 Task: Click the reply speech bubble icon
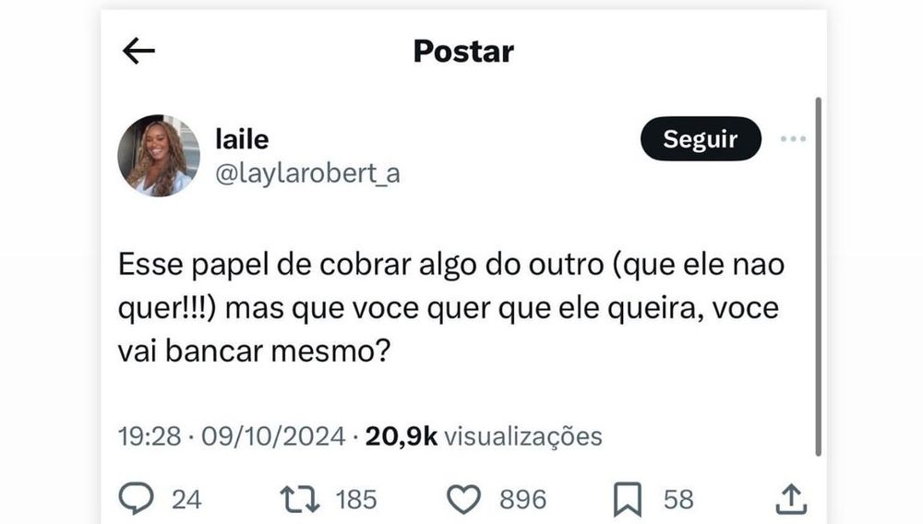point(136,498)
